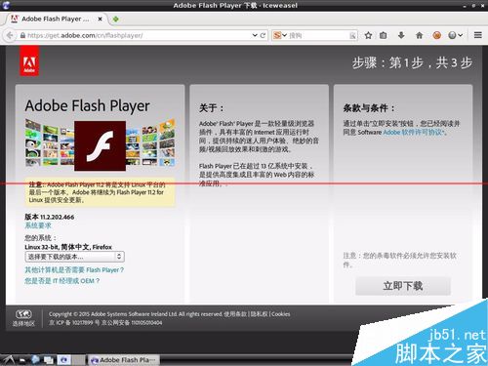
Task: Open the 使用条款 footer link
Action: 235,314
